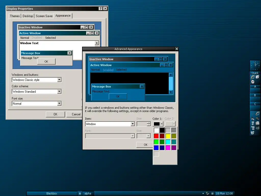The width and height of the screenshot is (261, 196).
Task: Click OK at bottom of Advanced Appearance
Action: click(145, 145)
